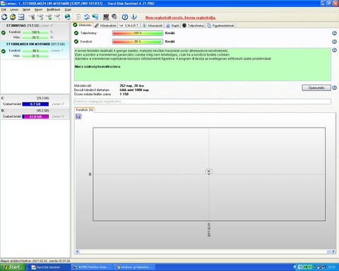Click the configuration gear toolbar icon
339x271 pixels.
(114, 17)
